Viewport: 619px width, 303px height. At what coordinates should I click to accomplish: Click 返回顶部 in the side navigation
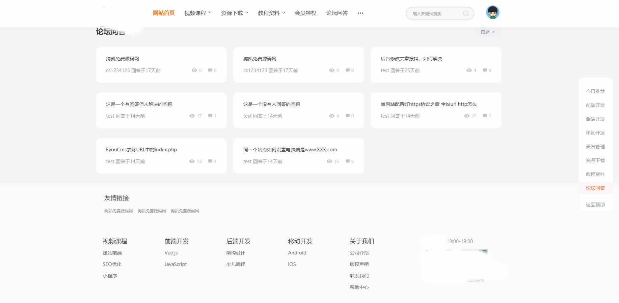point(595,205)
